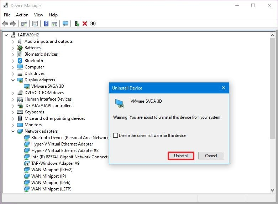Click the Human Interface Devices icon
This screenshot has width=278, height=204.
point(20,99)
